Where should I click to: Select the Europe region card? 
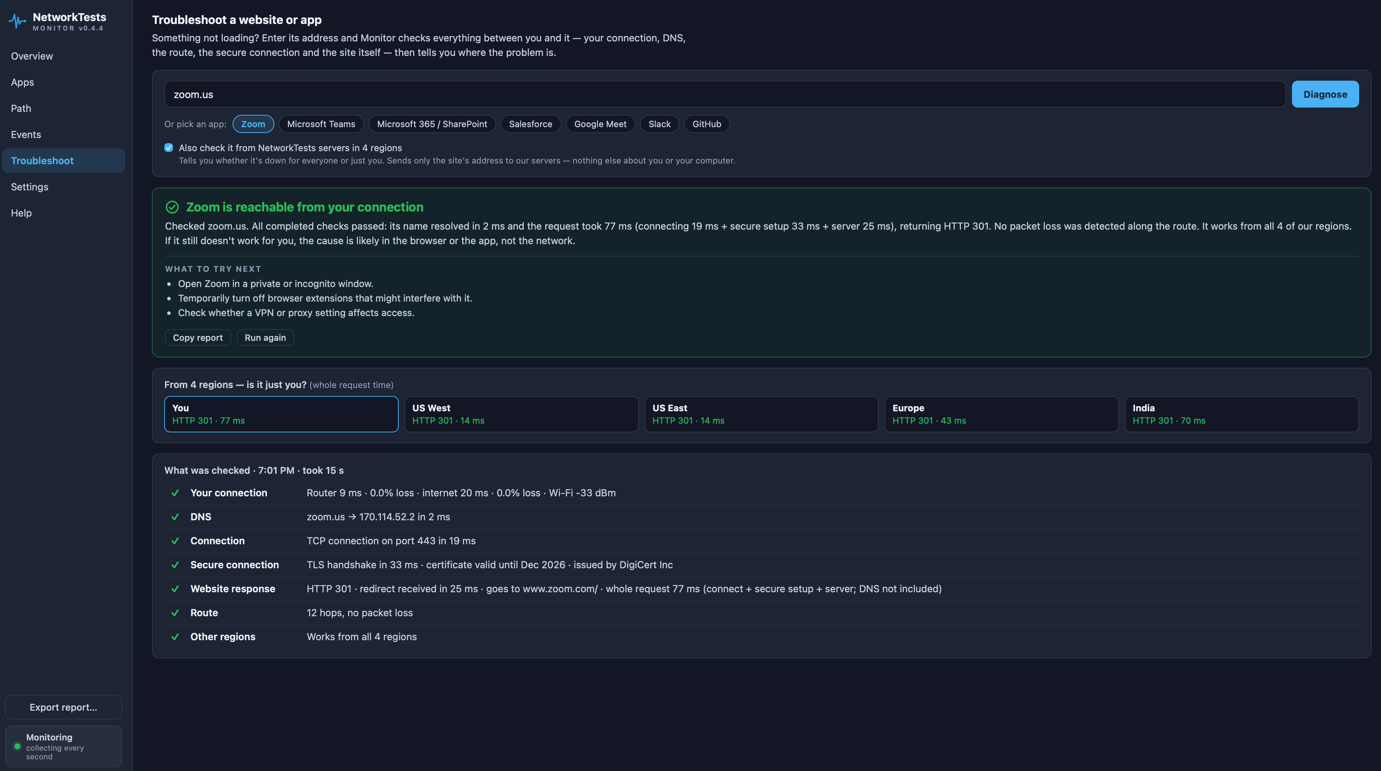(1002, 414)
